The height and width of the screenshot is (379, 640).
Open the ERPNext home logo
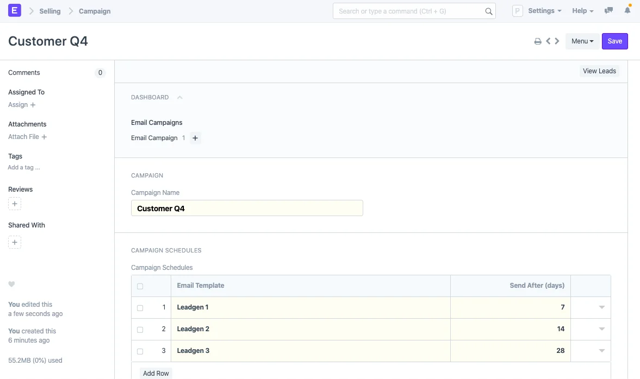pos(14,10)
